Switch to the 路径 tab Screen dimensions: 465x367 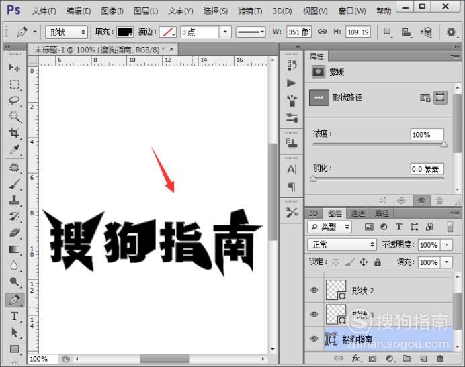tap(382, 213)
